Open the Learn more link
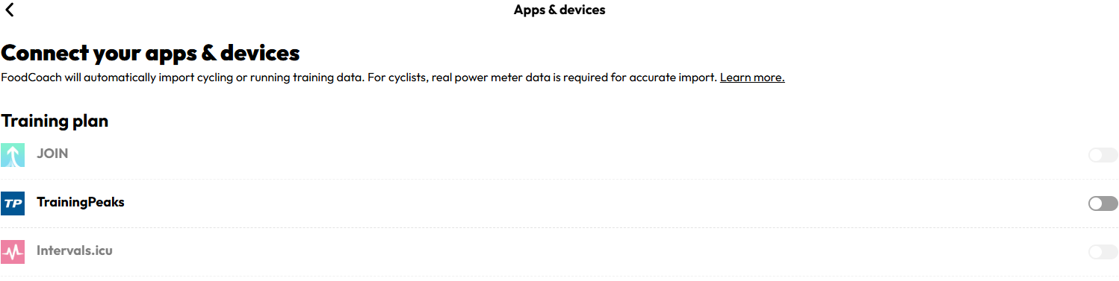The width and height of the screenshot is (1119, 281). click(751, 78)
